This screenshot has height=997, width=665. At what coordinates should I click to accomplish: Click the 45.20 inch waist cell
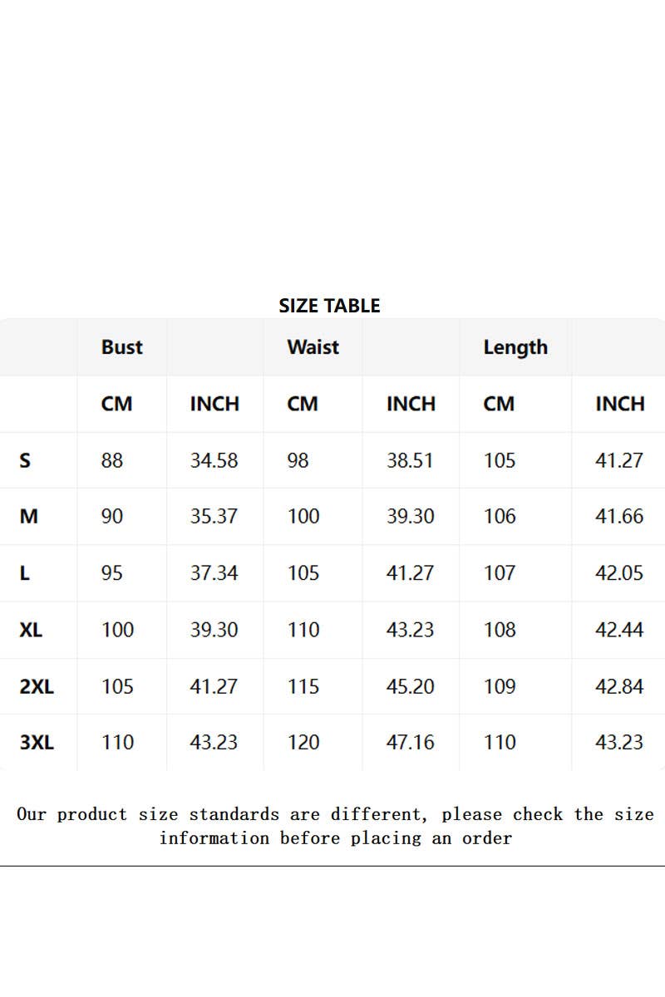coord(410,686)
